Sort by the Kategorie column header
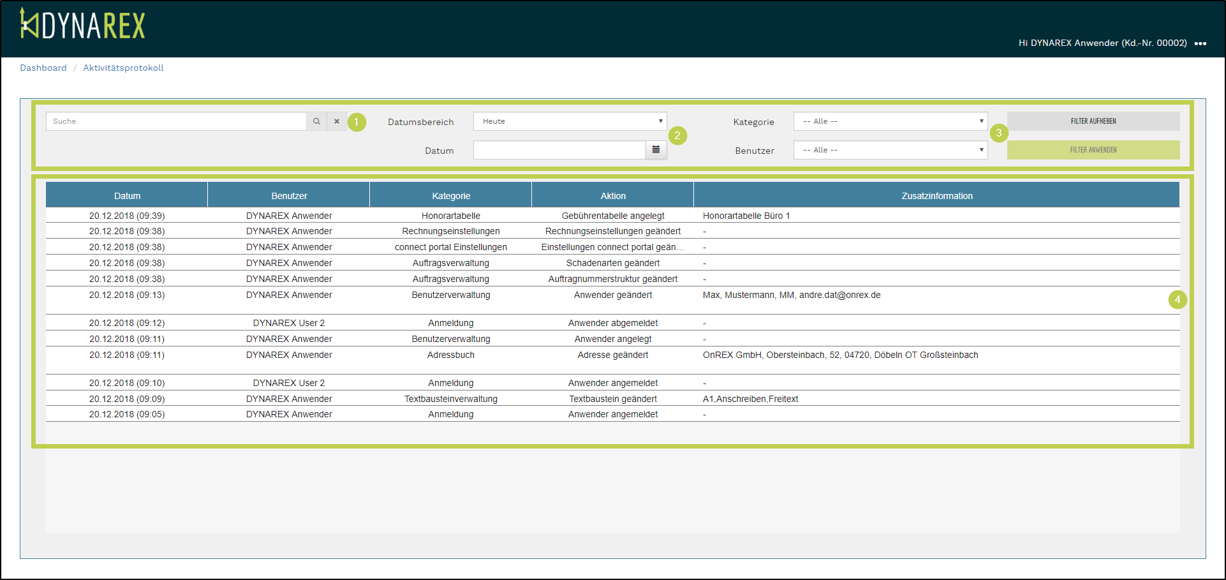Screen dimensions: 1226x580 click(451, 196)
